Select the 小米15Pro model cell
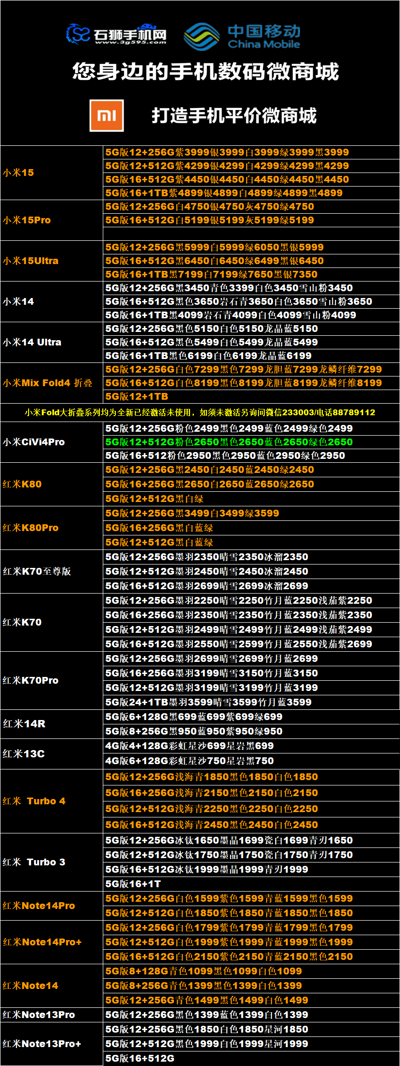The width and height of the screenshot is (400, 1066). click(x=52, y=220)
